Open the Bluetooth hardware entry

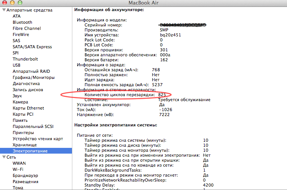click(x=22, y=22)
